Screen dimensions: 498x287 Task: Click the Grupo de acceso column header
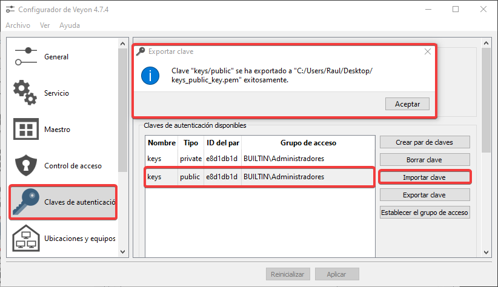pyautogui.click(x=308, y=143)
